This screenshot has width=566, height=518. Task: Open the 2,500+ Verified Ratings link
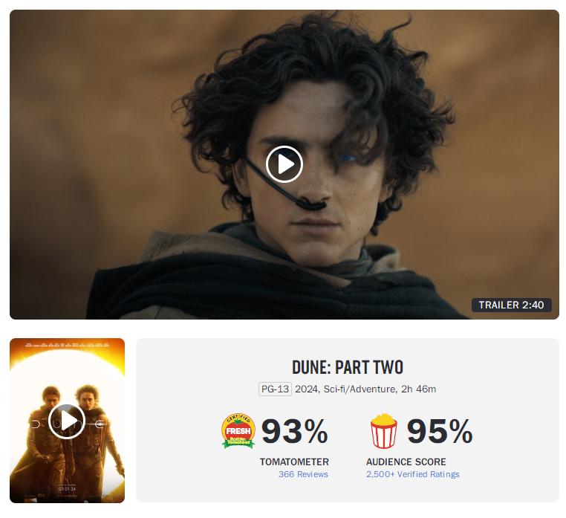pos(412,474)
